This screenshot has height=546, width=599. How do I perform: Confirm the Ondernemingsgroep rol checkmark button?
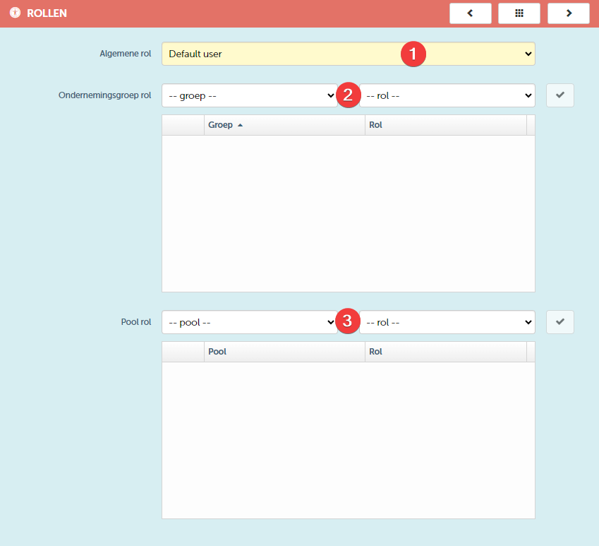click(560, 95)
